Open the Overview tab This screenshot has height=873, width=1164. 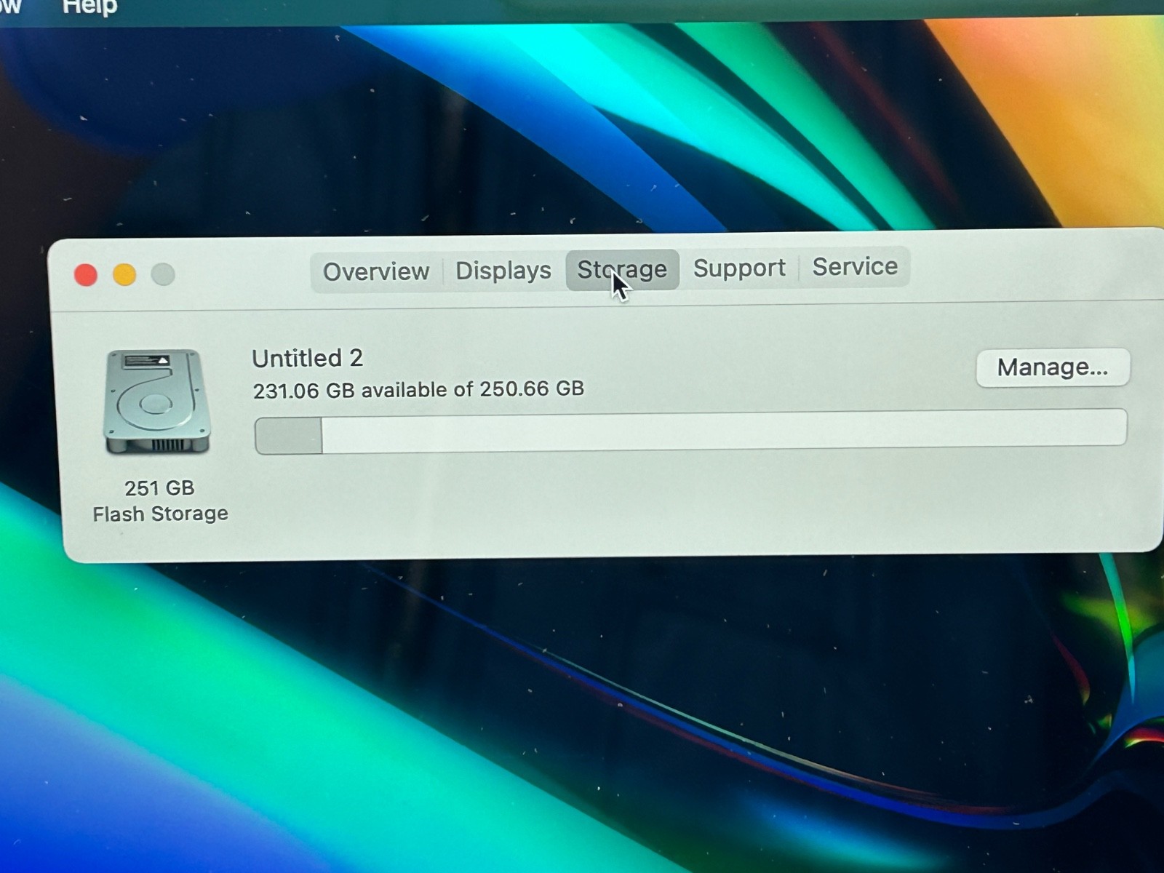(376, 272)
